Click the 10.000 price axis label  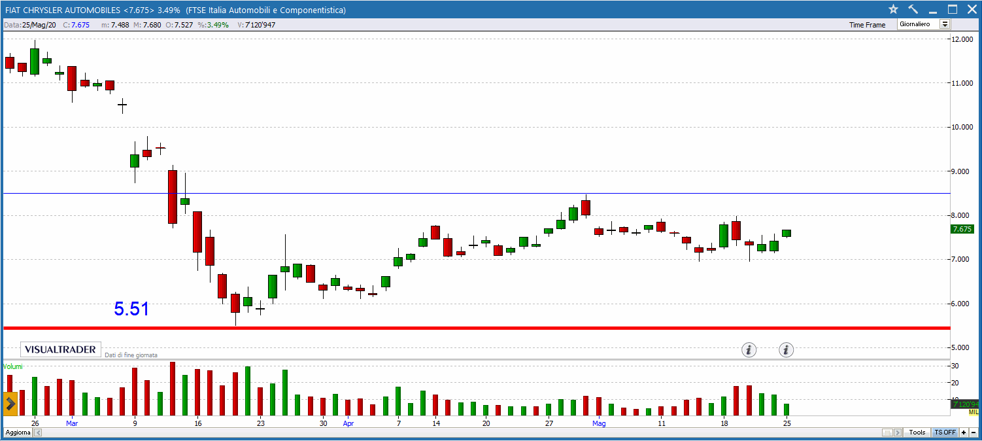pos(963,127)
